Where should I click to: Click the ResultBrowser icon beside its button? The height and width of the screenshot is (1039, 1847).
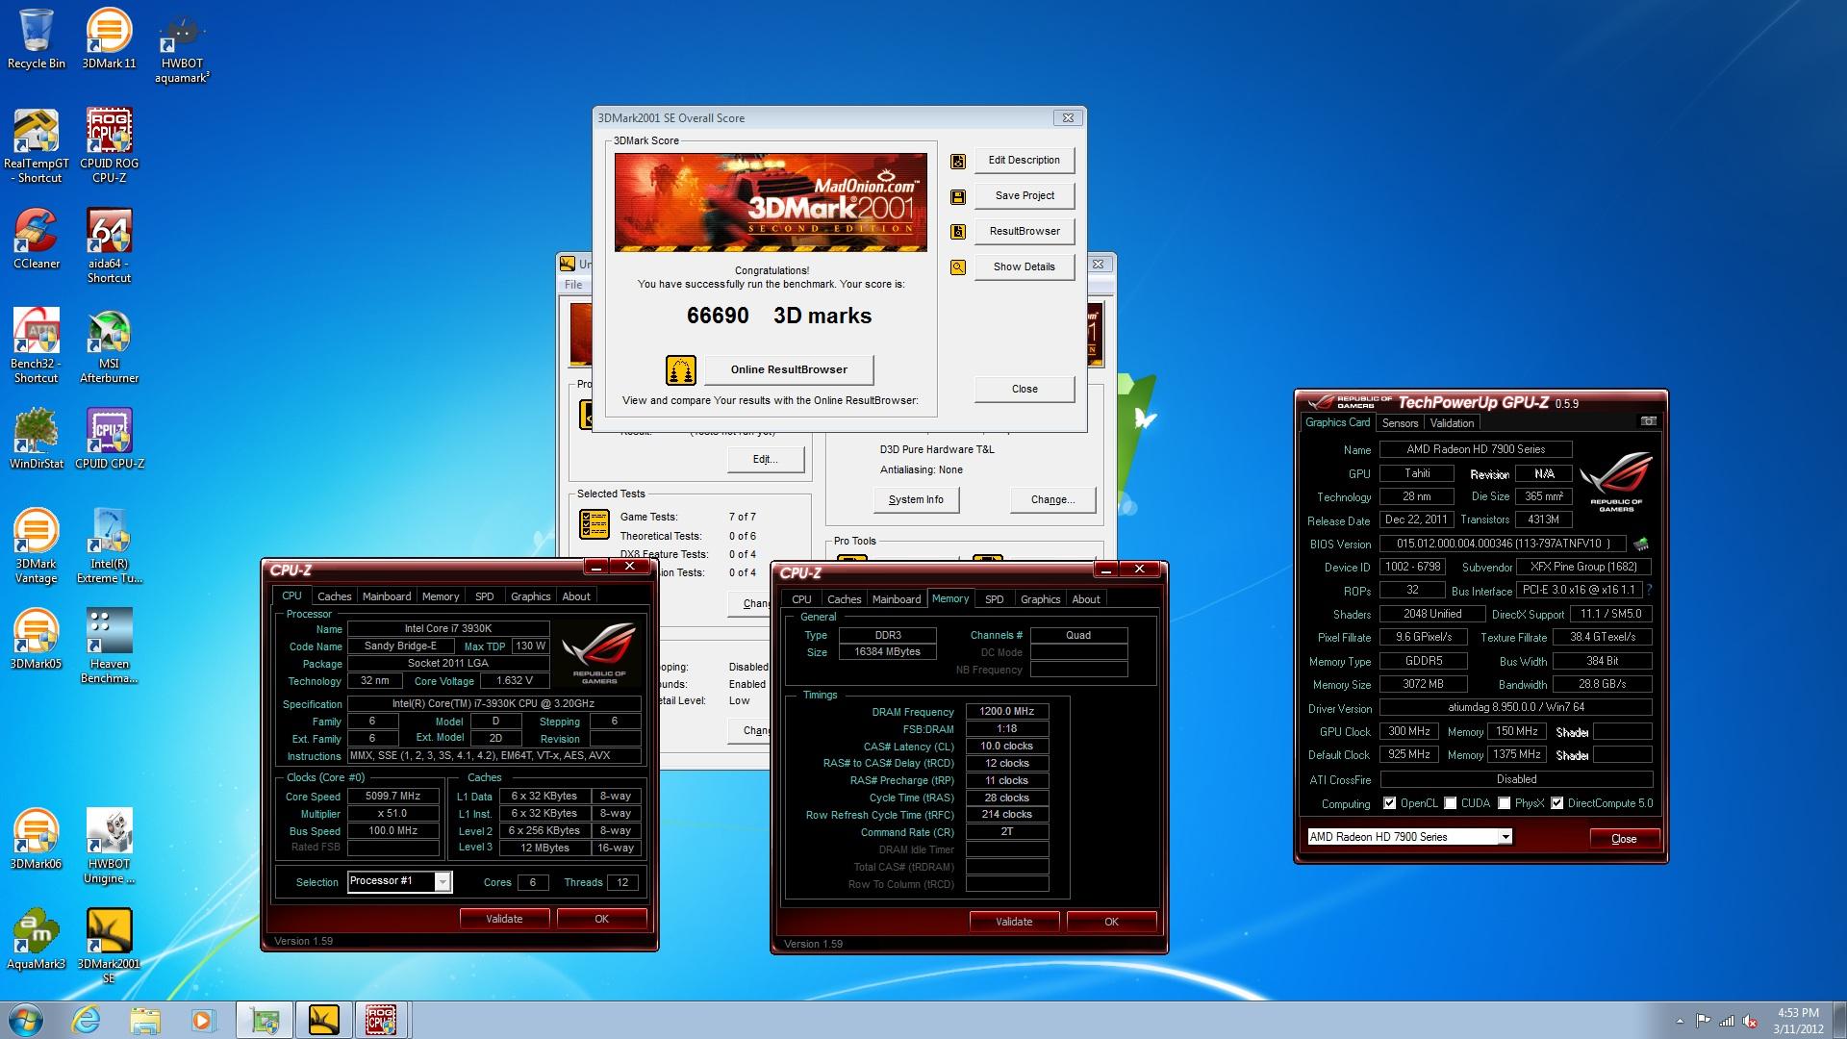958,232
